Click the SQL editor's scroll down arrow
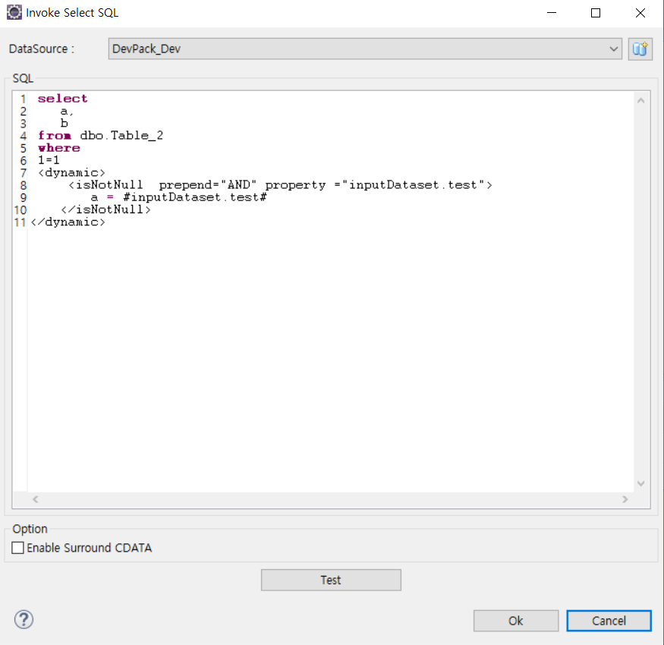Screen dimensions: 664x645 tap(641, 483)
